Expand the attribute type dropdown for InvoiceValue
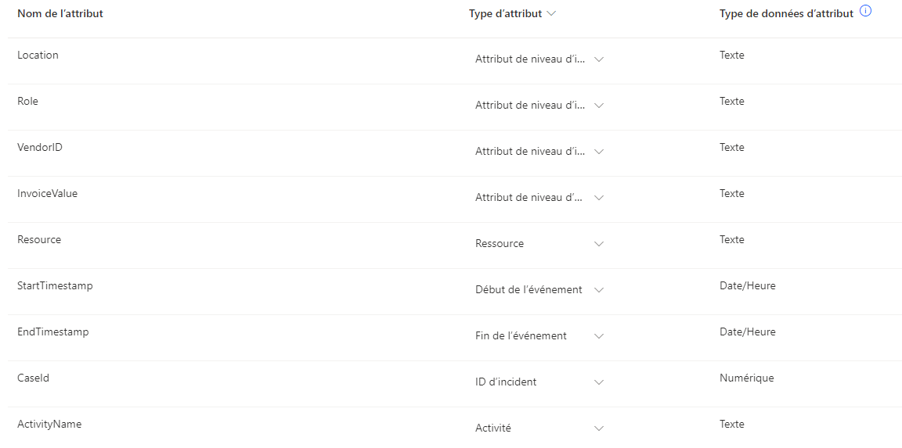902x448 pixels. click(x=539, y=198)
